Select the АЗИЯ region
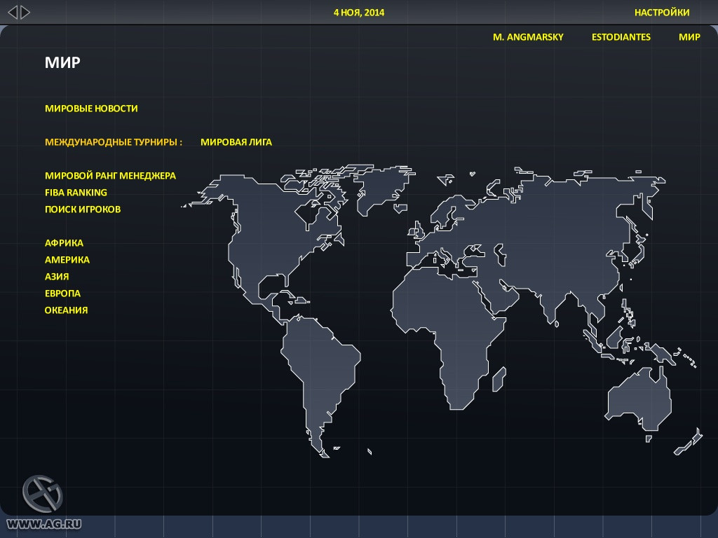 click(x=57, y=277)
